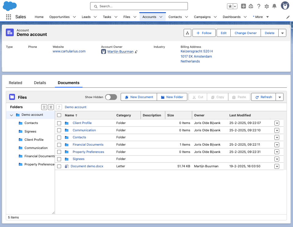Image resolution: width=293 pixels, height=227 pixels.
Task: Refresh the files list
Action: (263, 97)
